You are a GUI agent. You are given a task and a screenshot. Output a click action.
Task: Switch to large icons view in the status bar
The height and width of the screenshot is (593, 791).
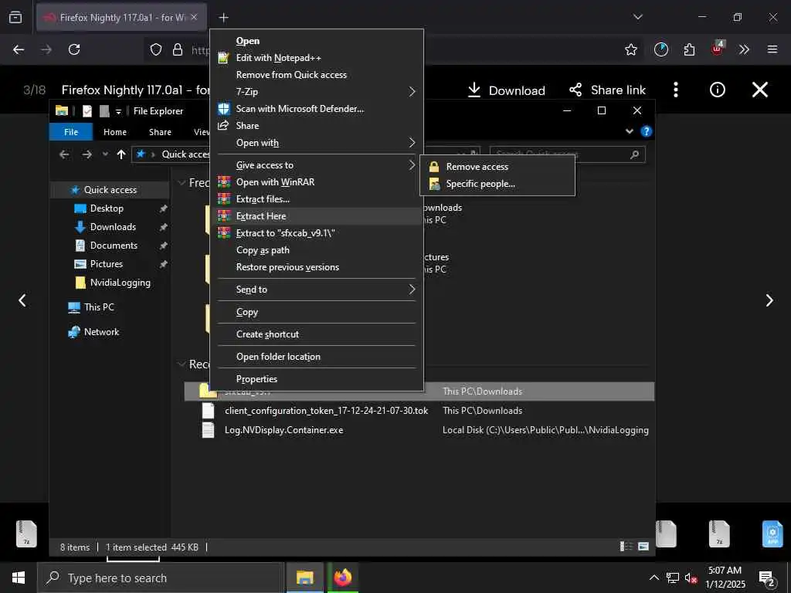(x=643, y=547)
